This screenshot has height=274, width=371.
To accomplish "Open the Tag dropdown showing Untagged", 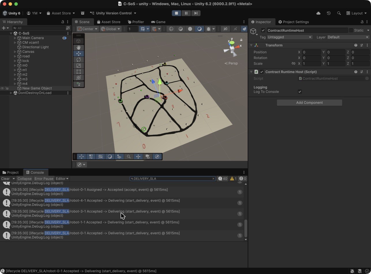I will (x=290, y=37).
